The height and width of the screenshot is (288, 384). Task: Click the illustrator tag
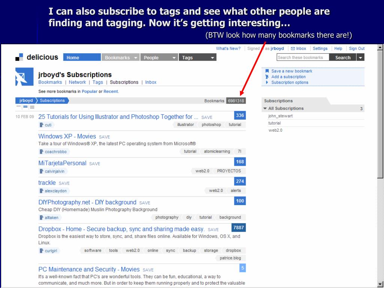[185, 124]
